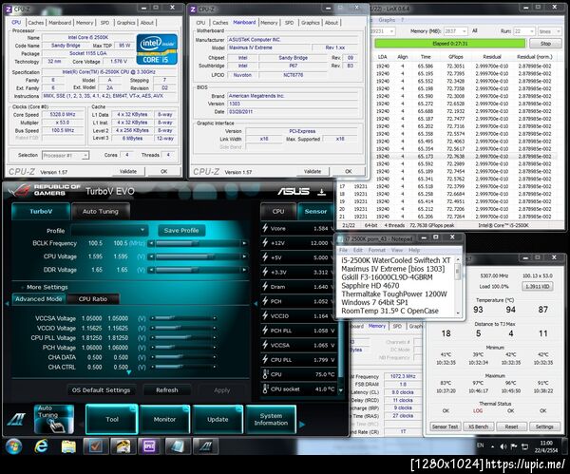Click the Intel Core i5 logo in CPU-Z

pos(157,49)
